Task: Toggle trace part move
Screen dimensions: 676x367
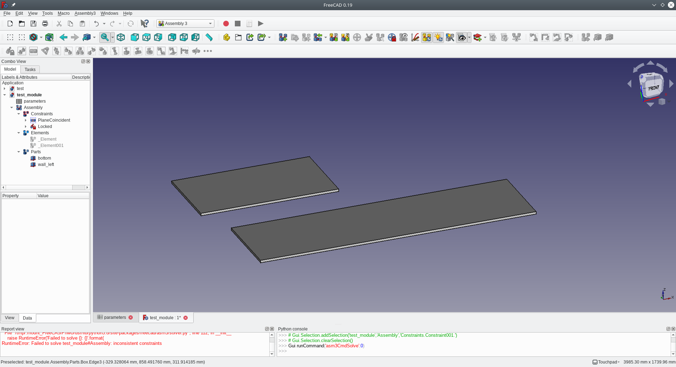Action: click(x=415, y=37)
